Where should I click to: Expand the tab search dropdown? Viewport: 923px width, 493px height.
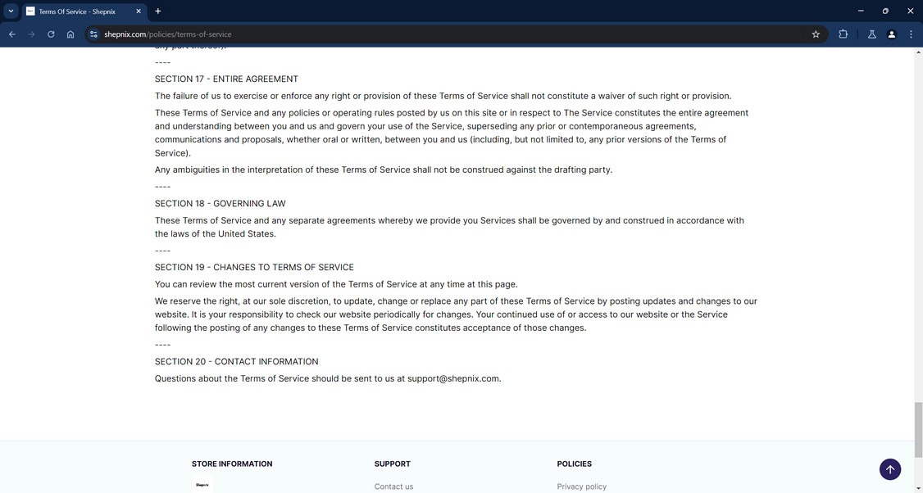tap(11, 11)
